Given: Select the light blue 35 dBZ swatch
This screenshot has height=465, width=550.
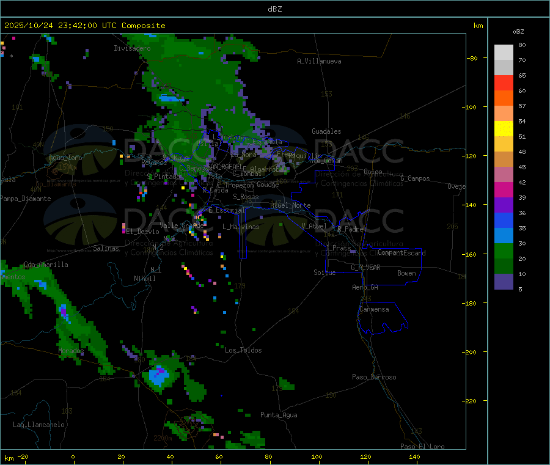Looking at the screenshot, I should click(x=504, y=236).
